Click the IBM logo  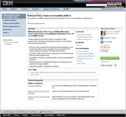(8, 3)
